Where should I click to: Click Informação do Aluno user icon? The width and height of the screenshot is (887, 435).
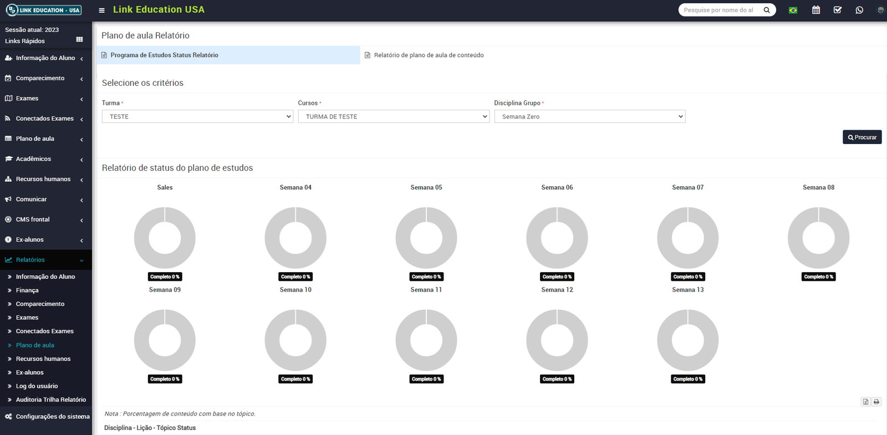[8, 58]
